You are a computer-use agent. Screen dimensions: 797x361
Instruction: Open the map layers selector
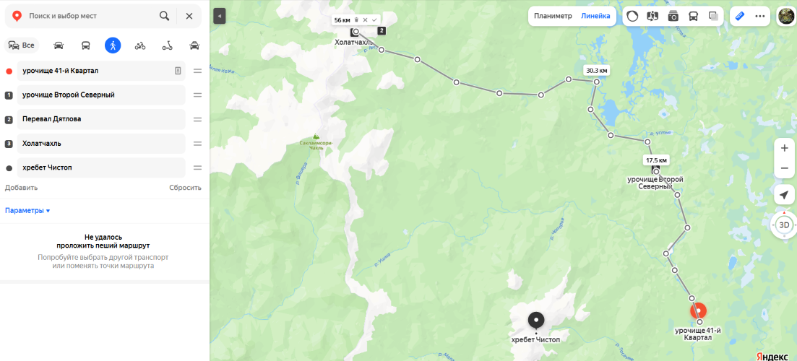click(713, 16)
